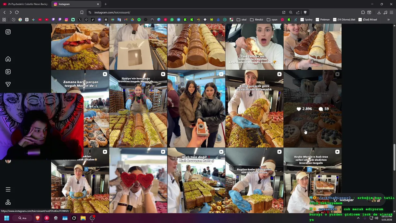Go back to the previous page
396x223 pixels.
4,12
